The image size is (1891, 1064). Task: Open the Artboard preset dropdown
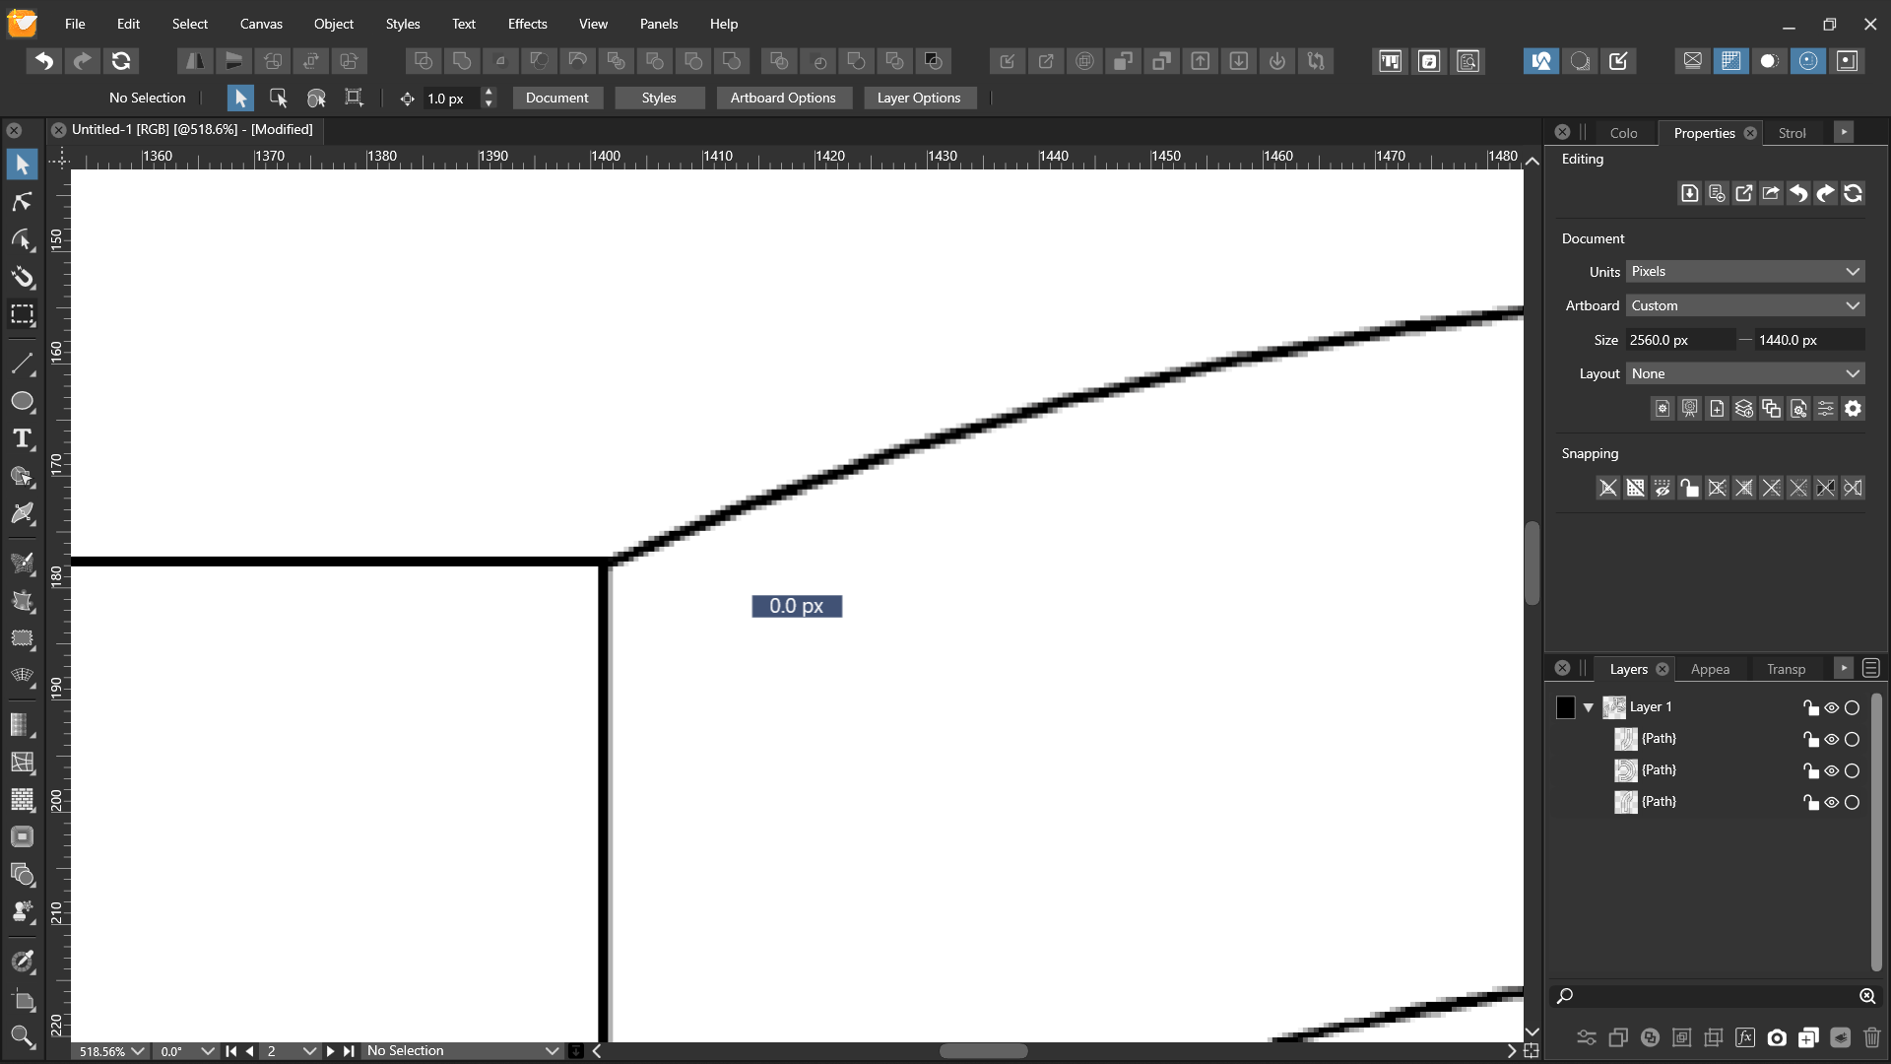[1744, 305]
